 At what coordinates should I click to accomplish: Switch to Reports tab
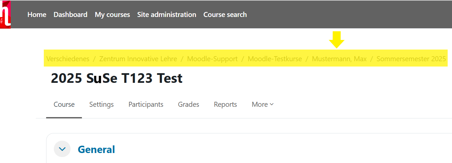(225, 104)
